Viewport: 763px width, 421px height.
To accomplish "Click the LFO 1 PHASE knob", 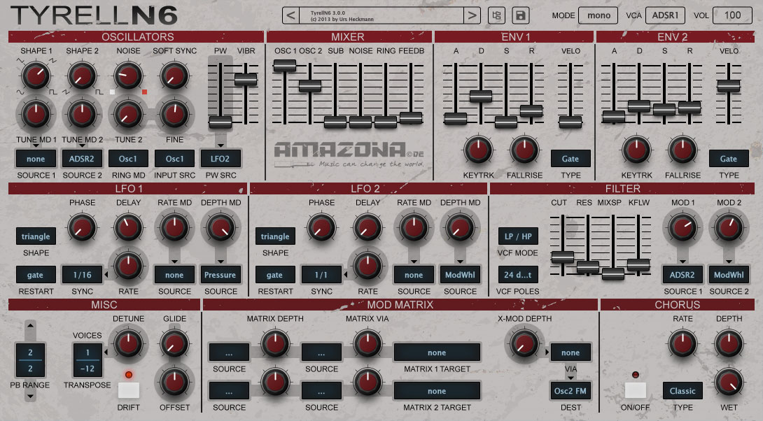I will tap(82, 227).
